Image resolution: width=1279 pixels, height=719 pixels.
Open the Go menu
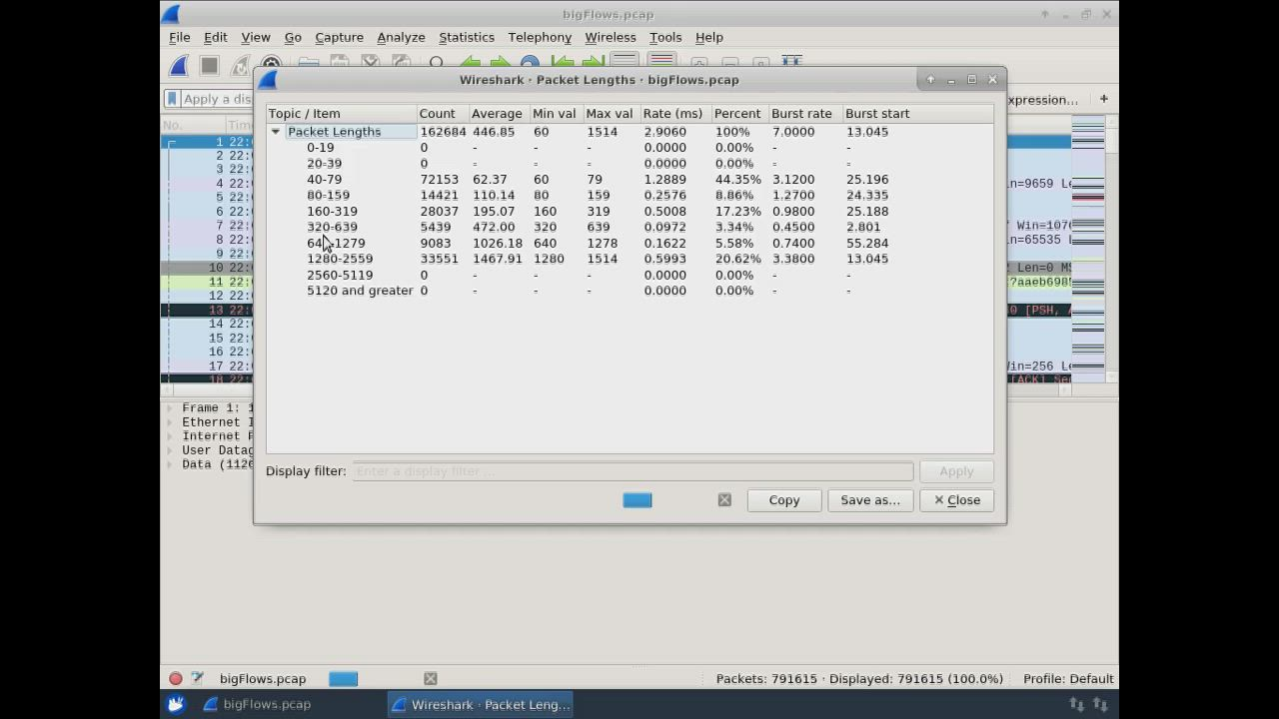(293, 37)
